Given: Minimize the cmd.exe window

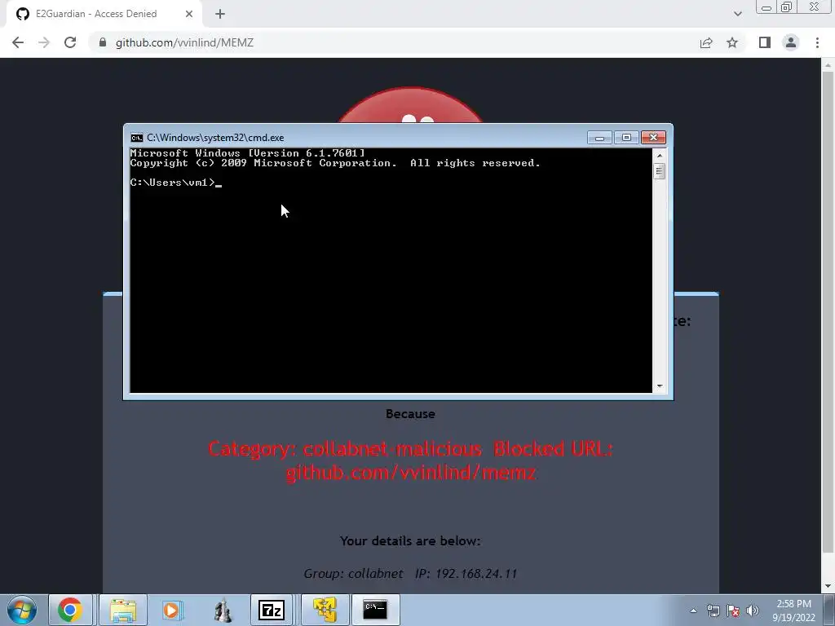Looking at the screenshot, I should 599,138.
